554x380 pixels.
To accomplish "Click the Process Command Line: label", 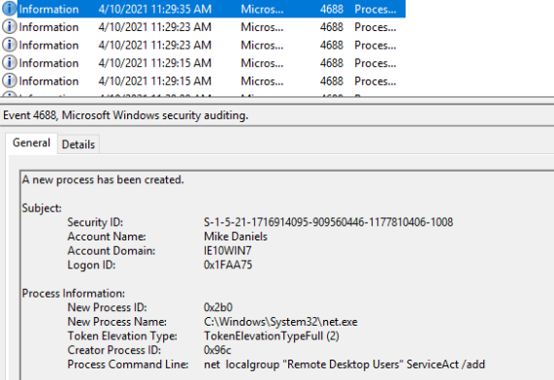I will point(128,364).
